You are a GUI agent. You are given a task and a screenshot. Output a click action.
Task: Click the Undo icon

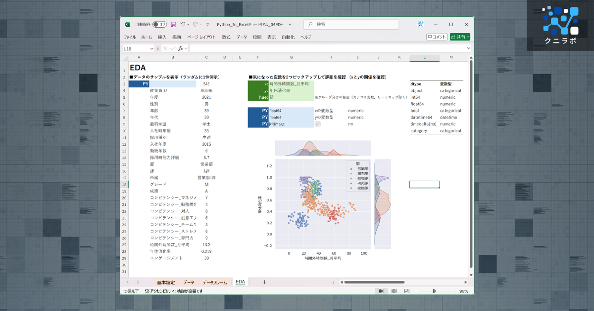click(184, 24)
